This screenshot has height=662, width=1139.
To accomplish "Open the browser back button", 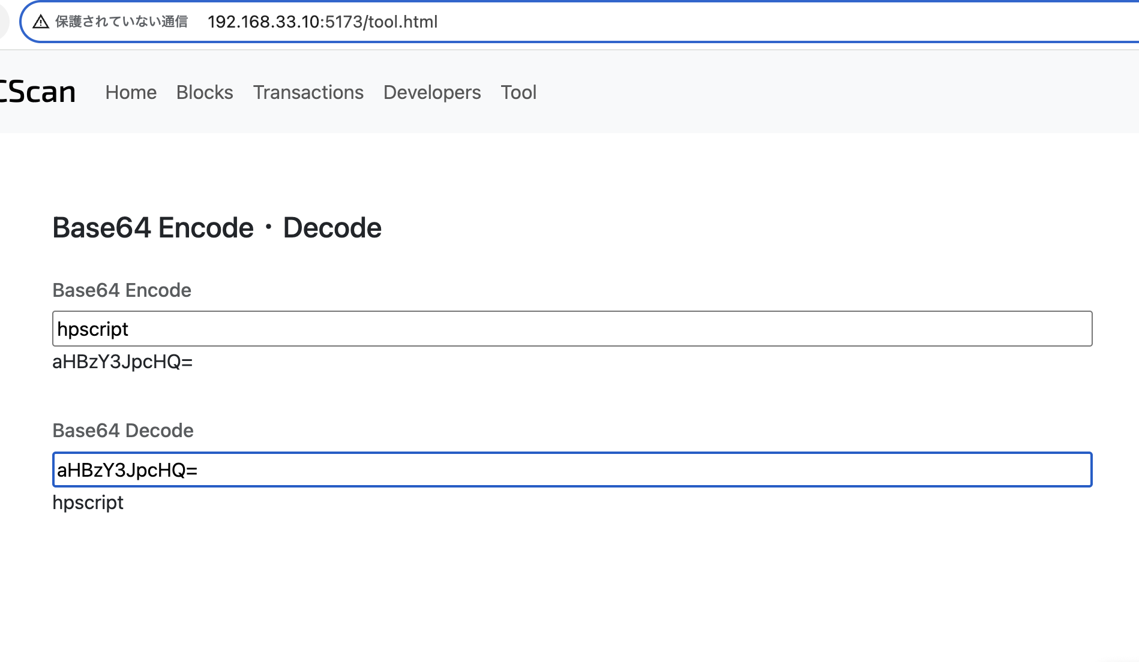I will pyautogui.click(x=4, y=21).
